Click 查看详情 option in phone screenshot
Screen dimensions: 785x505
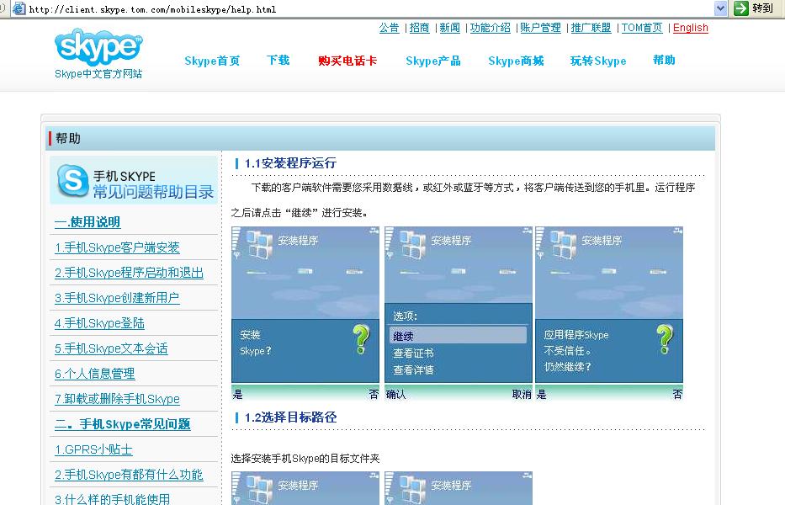413,370
